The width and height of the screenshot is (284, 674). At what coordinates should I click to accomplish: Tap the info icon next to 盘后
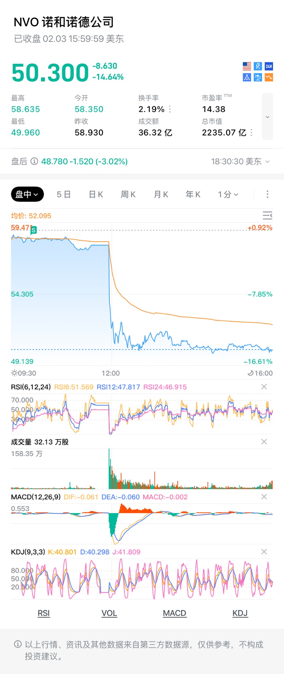(x=34, y=161)
